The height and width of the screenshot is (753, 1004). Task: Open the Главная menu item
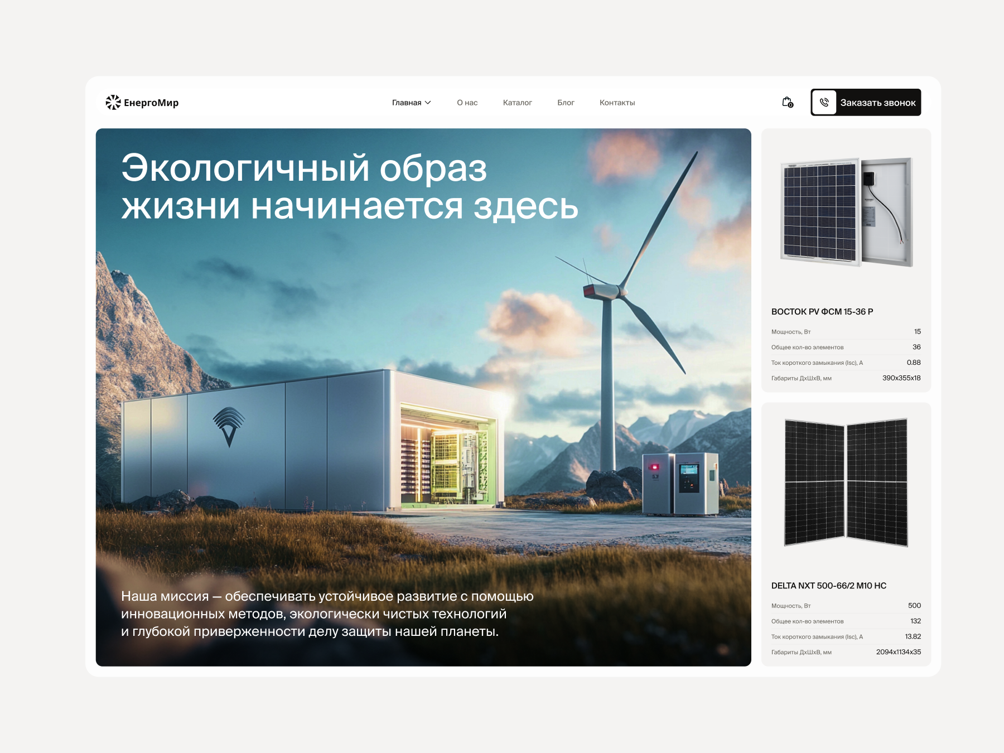(407, 103)
